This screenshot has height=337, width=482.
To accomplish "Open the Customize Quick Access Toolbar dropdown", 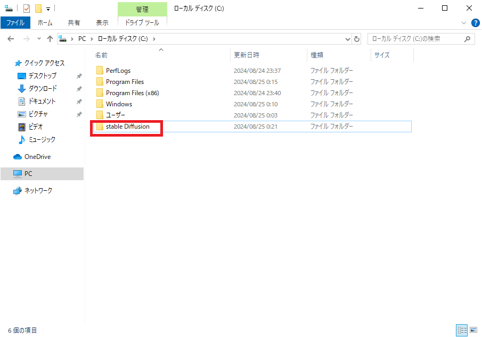I will (x=48, y=9).
